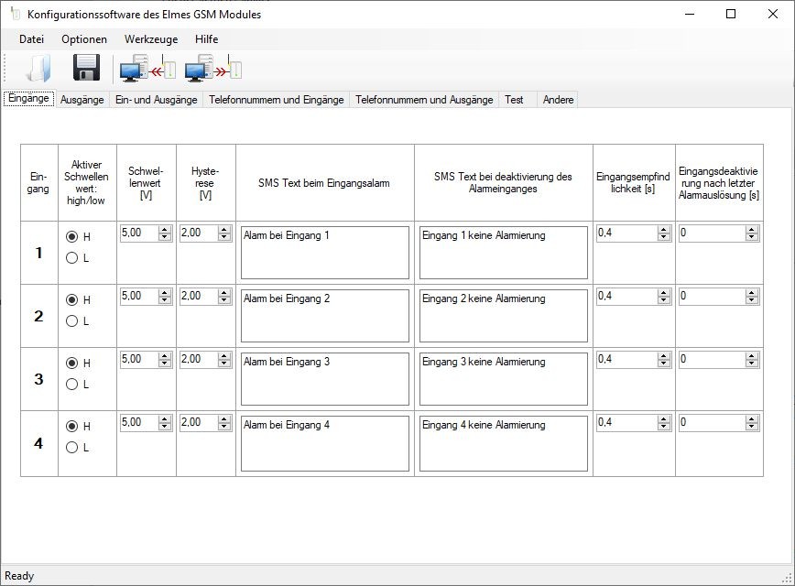This screenshot has width=795, height=586.
Task: Click Schwellenwert stepper arrows for Eingang 2
Action: click(x=165, y=297)
